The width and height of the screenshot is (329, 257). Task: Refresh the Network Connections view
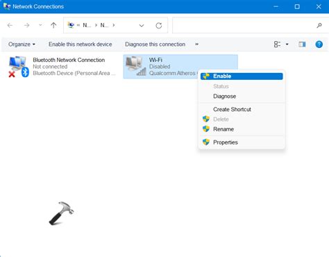click(x=159, y=26)
